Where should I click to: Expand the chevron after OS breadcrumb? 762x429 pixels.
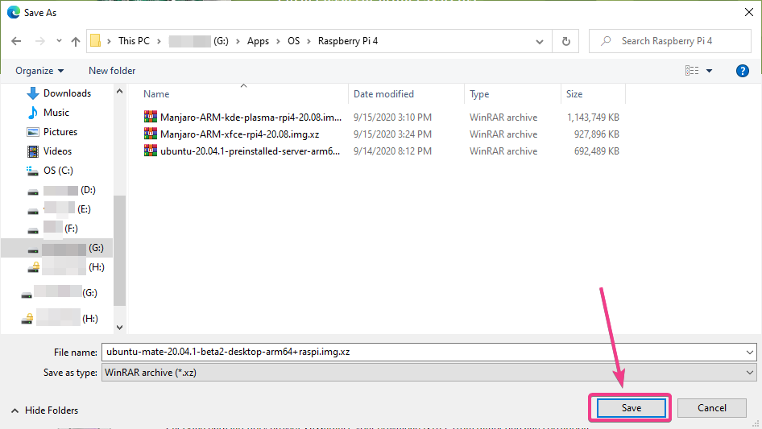pyautogui.click(x=309, y=41)
